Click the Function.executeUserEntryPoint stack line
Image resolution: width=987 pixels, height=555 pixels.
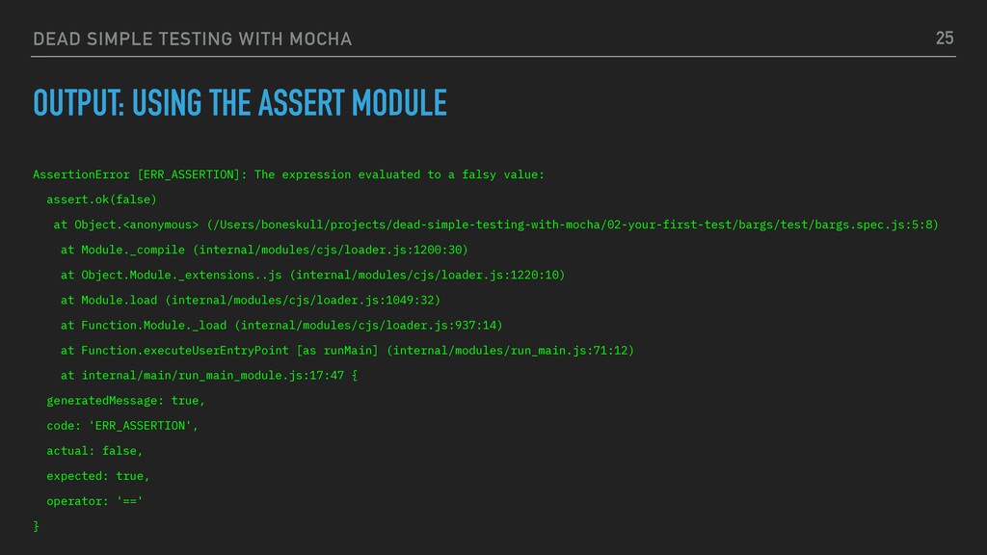[347, 351]
